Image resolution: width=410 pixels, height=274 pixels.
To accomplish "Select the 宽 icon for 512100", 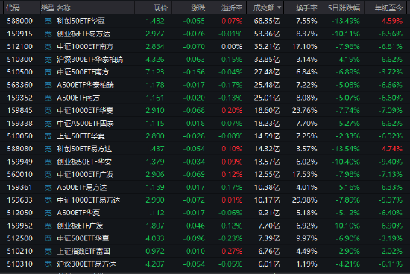I will click(x=48, y=46).
